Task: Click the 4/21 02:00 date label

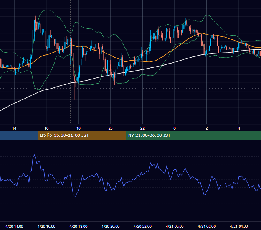Action: (x=206, y=226)
